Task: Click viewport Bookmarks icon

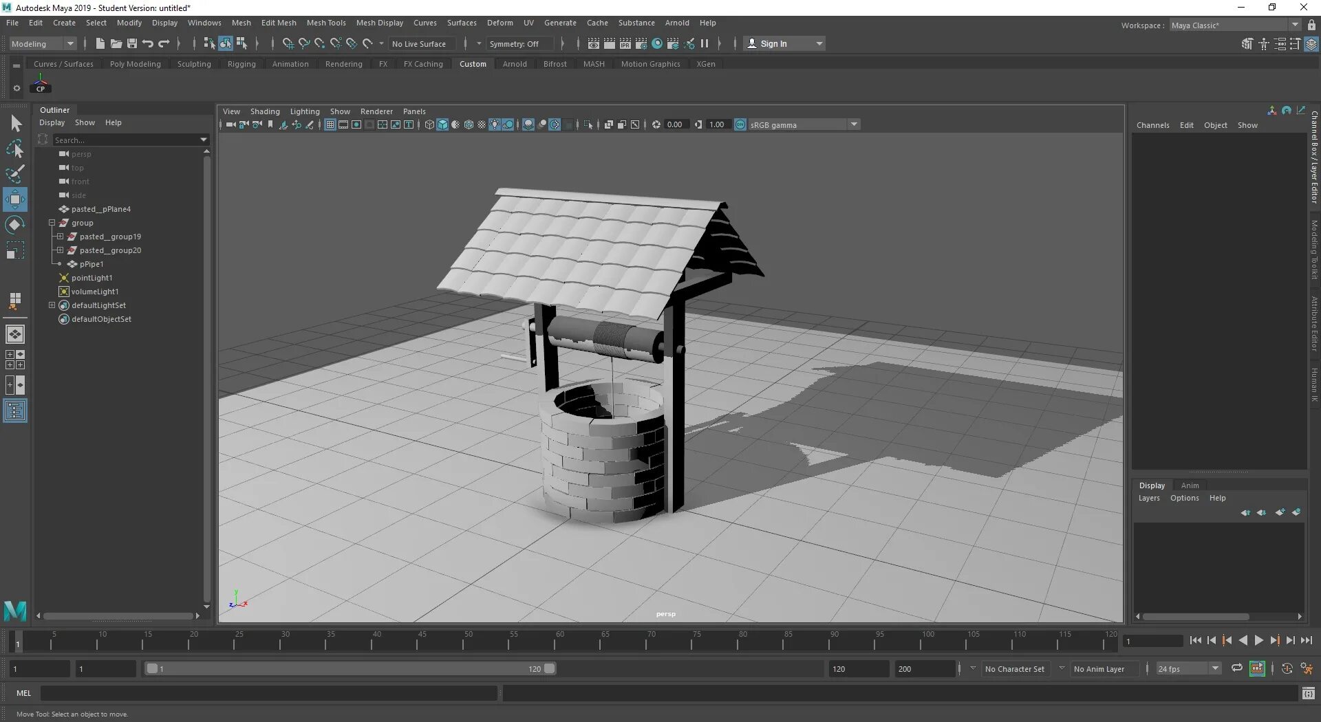Action: (270, 124)
